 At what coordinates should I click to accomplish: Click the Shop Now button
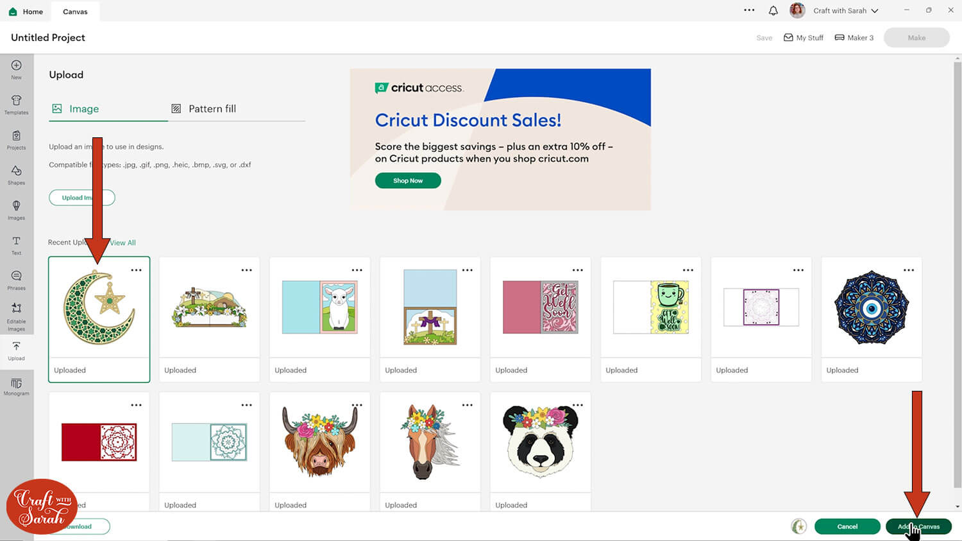click(x=408, y=180)
